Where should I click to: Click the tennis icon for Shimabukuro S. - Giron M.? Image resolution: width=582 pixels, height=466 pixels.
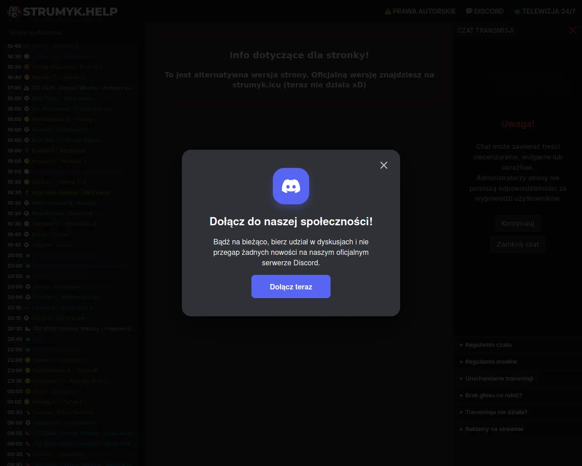[27, 370]
